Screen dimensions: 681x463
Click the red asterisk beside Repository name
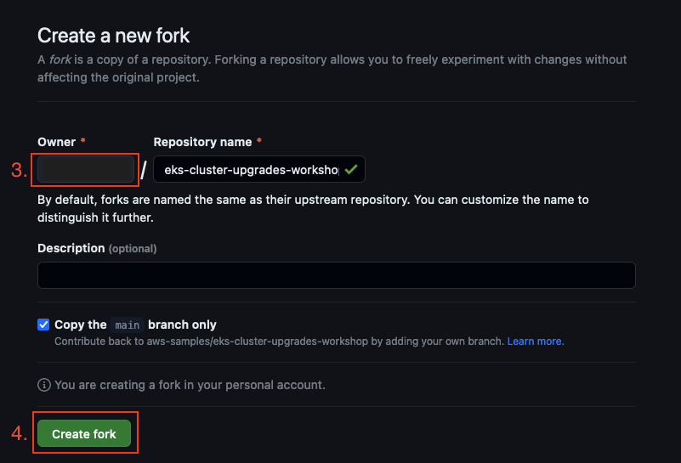(x=259, y=140)
